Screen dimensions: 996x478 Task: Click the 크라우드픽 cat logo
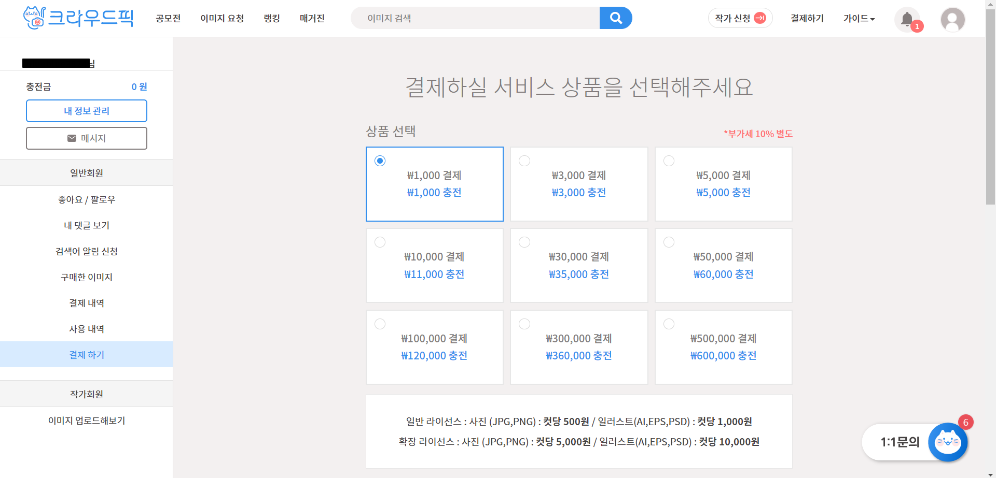[34, 17]
